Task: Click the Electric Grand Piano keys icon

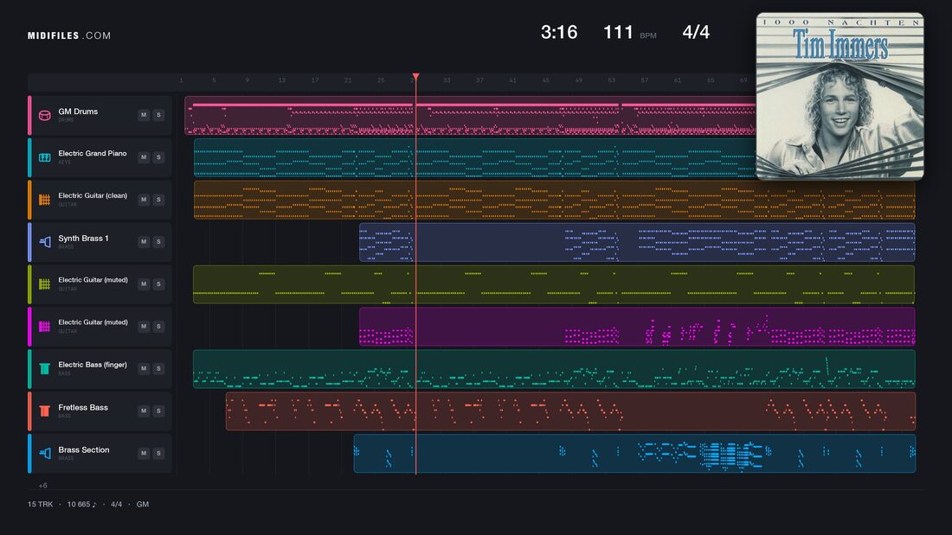Action: [44, 157]
